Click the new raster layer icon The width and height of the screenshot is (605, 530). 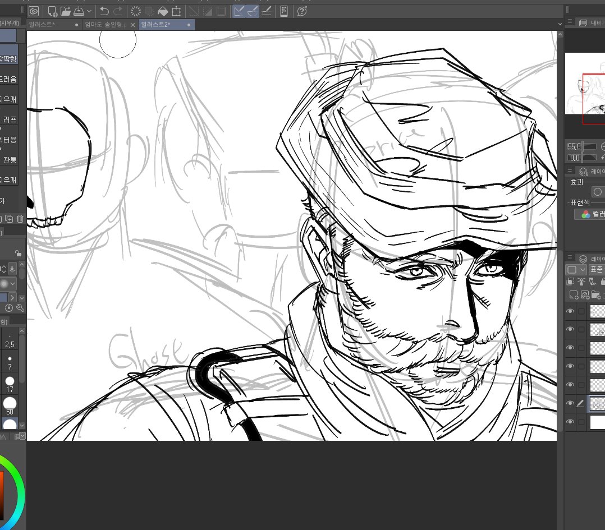pyautogui.click(x=573, y=294)
